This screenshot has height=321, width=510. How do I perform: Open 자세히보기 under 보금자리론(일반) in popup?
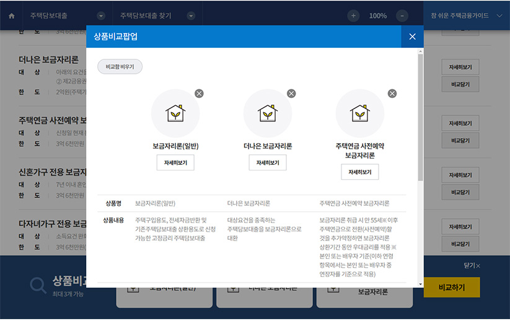pyautogui.click(x=175, y=162)
